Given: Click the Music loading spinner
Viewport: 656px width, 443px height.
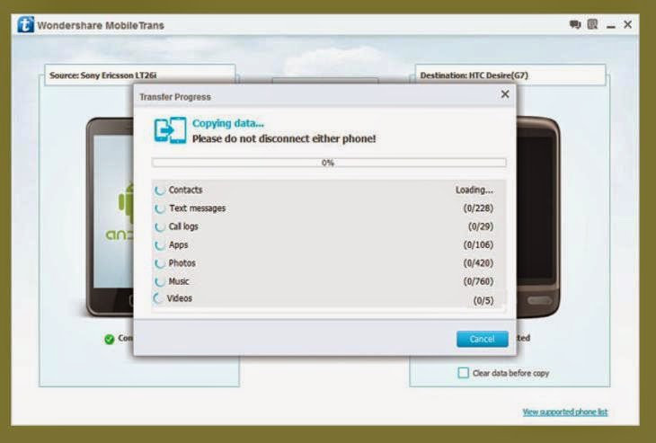Looking at the screenshot, I should pos(159,281).
